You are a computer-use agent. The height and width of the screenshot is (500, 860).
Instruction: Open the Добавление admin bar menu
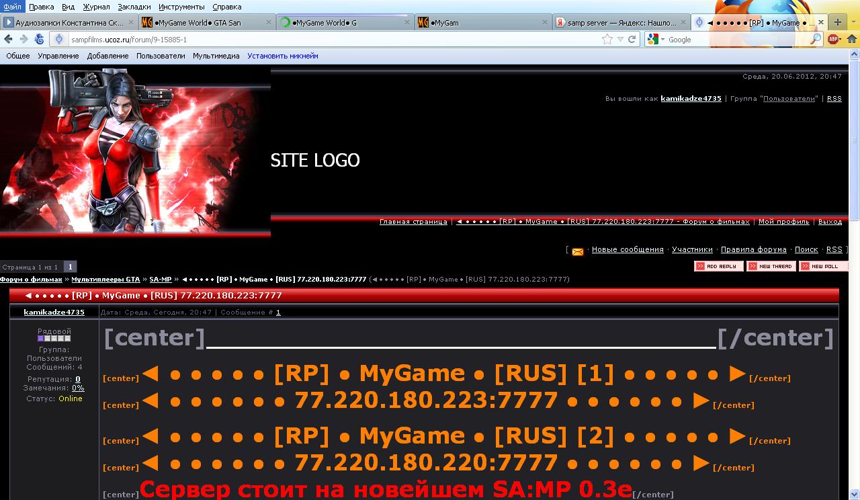click(107, 56)
